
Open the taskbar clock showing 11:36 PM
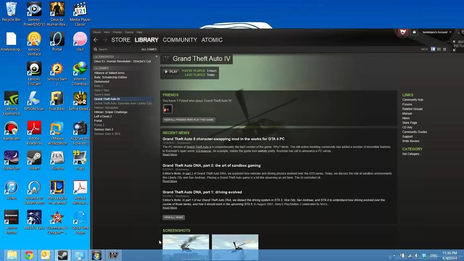tap(449, 256)
